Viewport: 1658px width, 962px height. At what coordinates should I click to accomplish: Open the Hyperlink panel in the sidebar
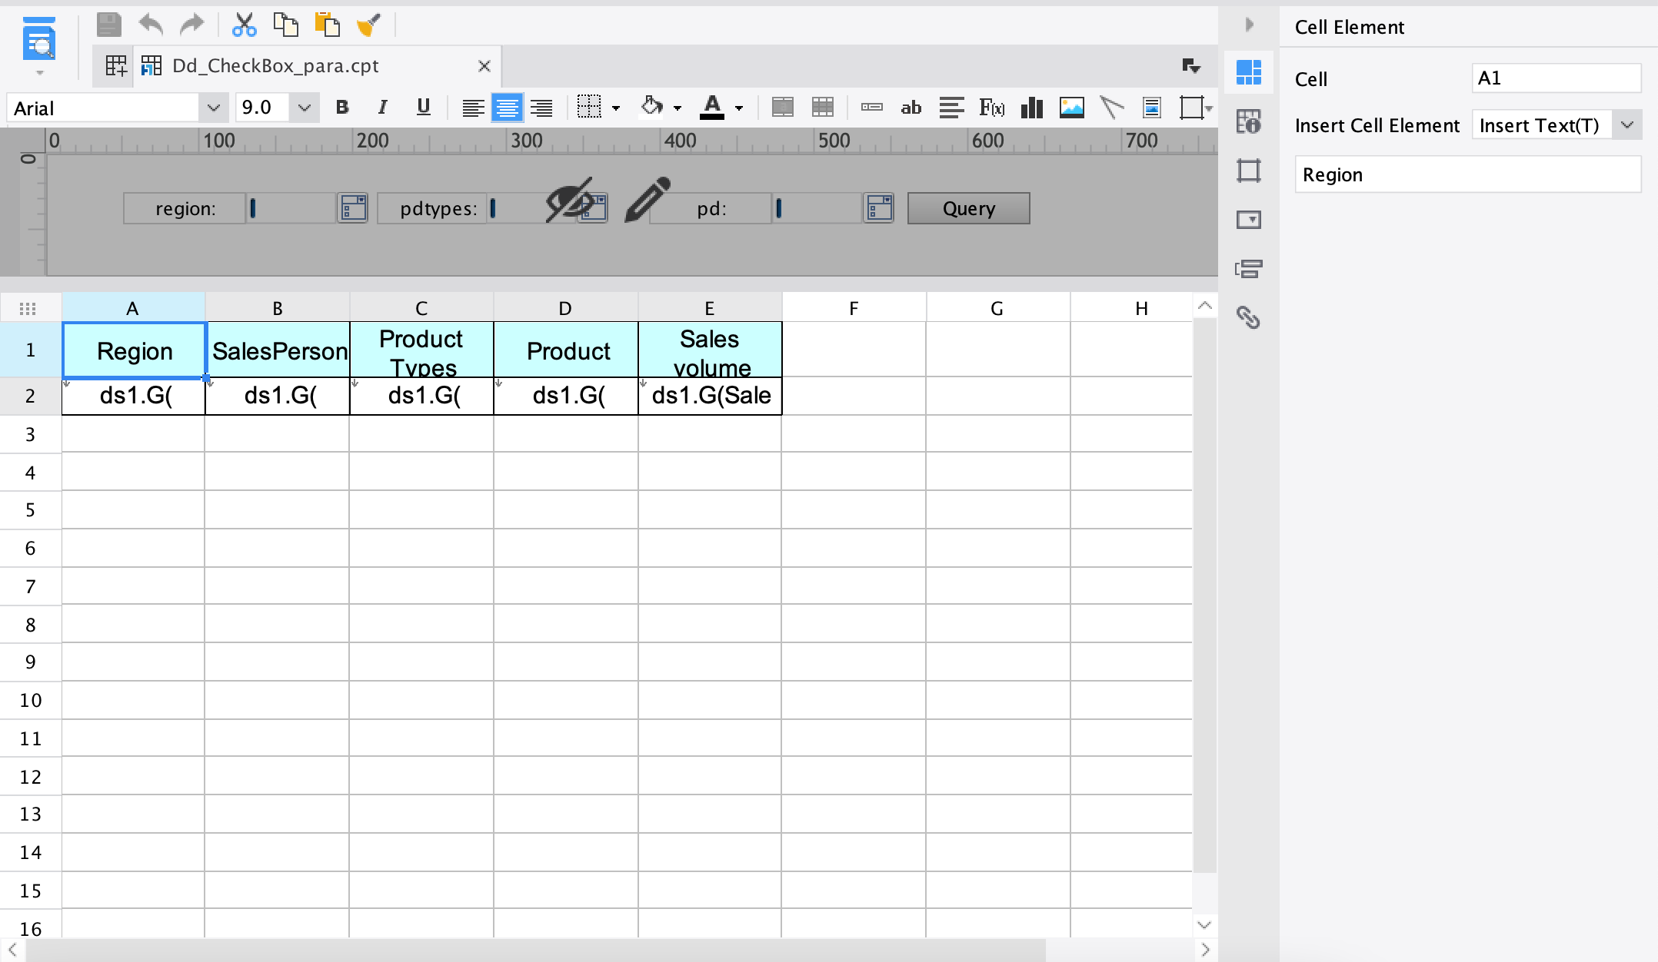click(1248, 317)
